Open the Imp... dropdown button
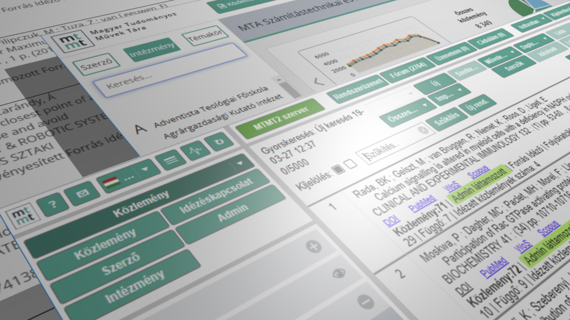Viewport: 570px width, 320px height. coord(449,95)
